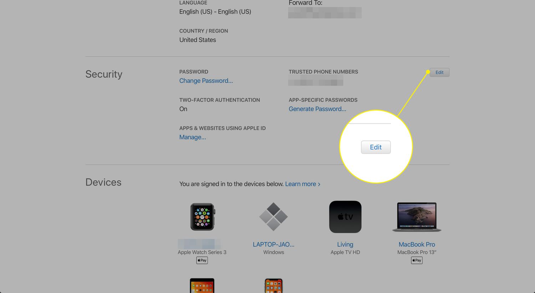Click the magnified Edit button in the circle
This screenshot has width=535, height=293.
376,147
